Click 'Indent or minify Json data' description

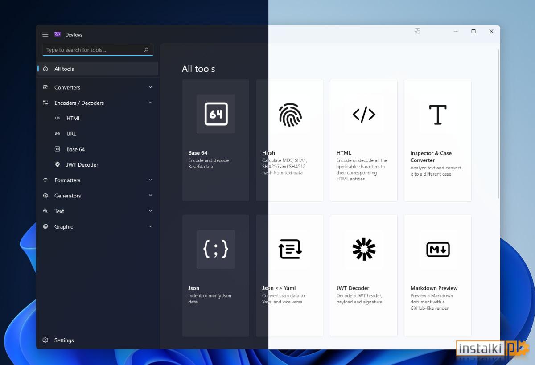pos(210,299)
